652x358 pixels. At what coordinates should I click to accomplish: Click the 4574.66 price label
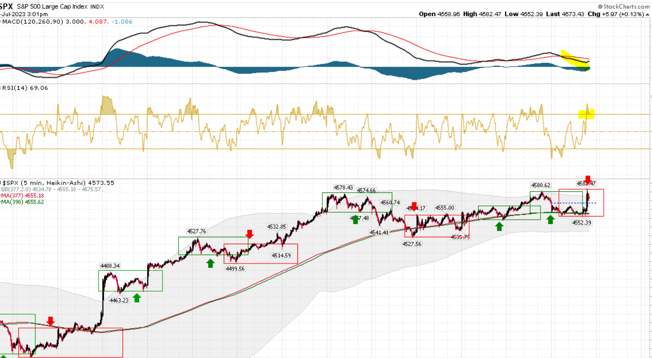pos(367,190)
